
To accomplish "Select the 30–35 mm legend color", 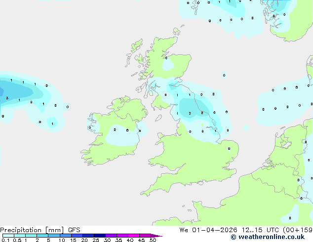I will point(111,236).
